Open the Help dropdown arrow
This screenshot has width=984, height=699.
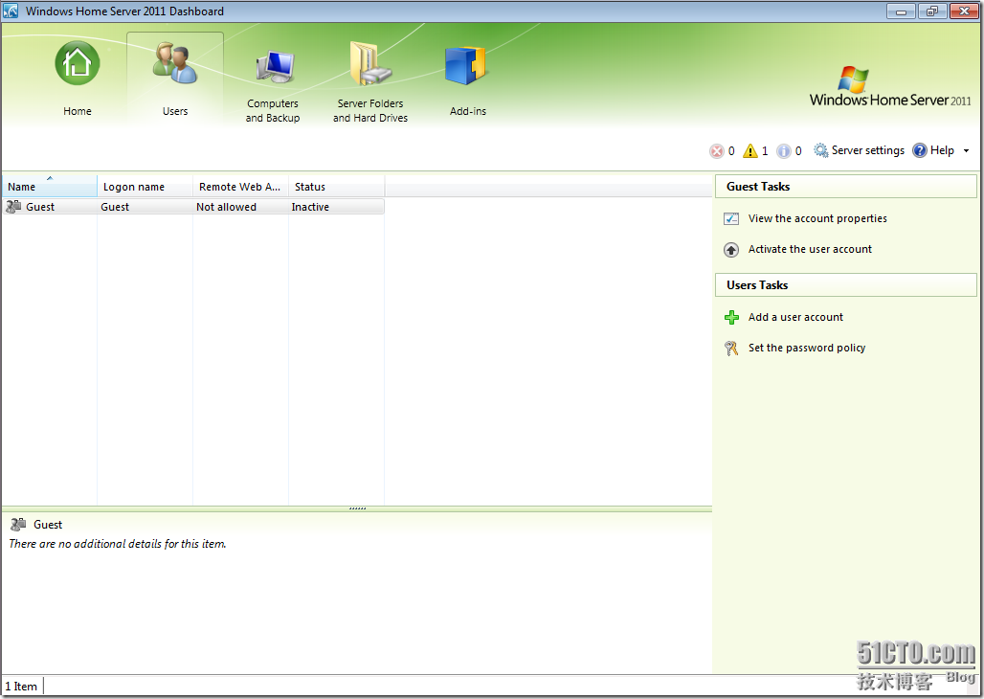click(966, 150)
